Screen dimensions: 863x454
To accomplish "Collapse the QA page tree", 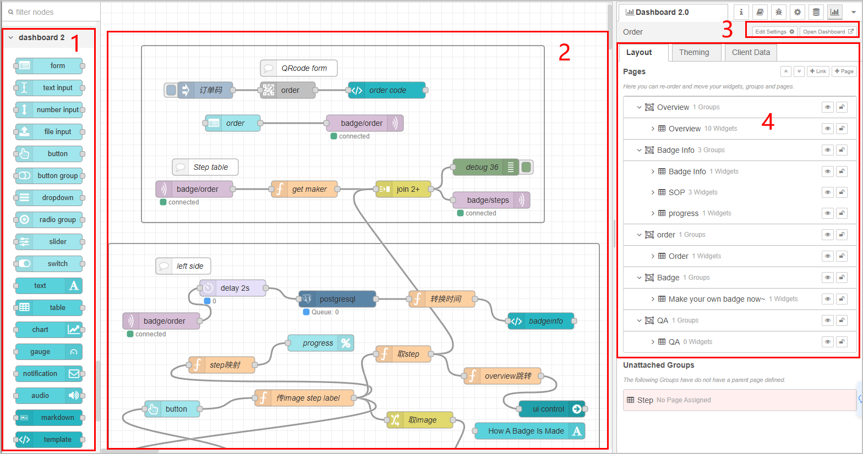I will click(x=639, y=320).
